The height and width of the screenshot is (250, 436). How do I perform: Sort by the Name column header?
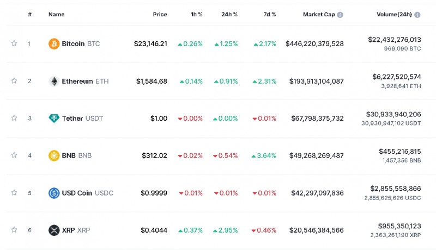click(x=56, y=15)
